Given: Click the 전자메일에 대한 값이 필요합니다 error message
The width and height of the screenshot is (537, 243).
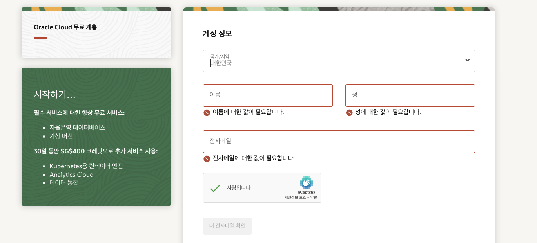Looking at the screenshot, I should [x=254, y=158].
